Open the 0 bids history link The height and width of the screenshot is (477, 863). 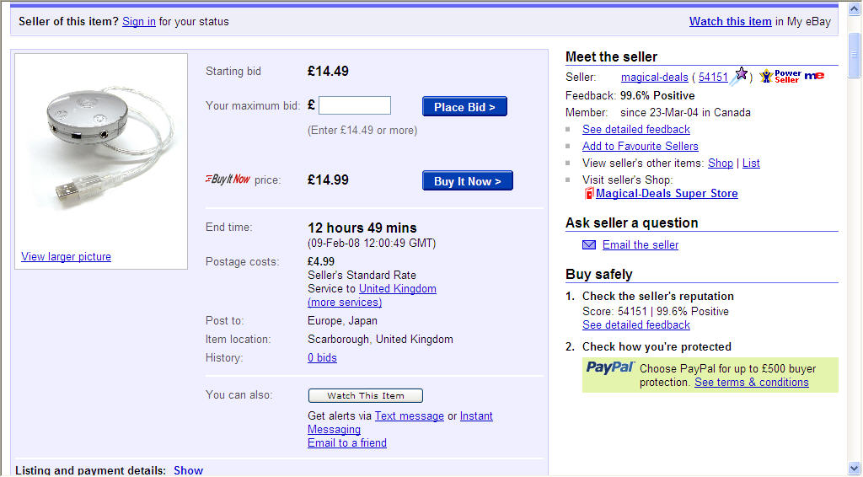(x=322, y=357)
